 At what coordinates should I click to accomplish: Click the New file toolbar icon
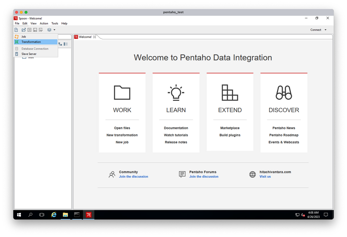coord(16,30)
